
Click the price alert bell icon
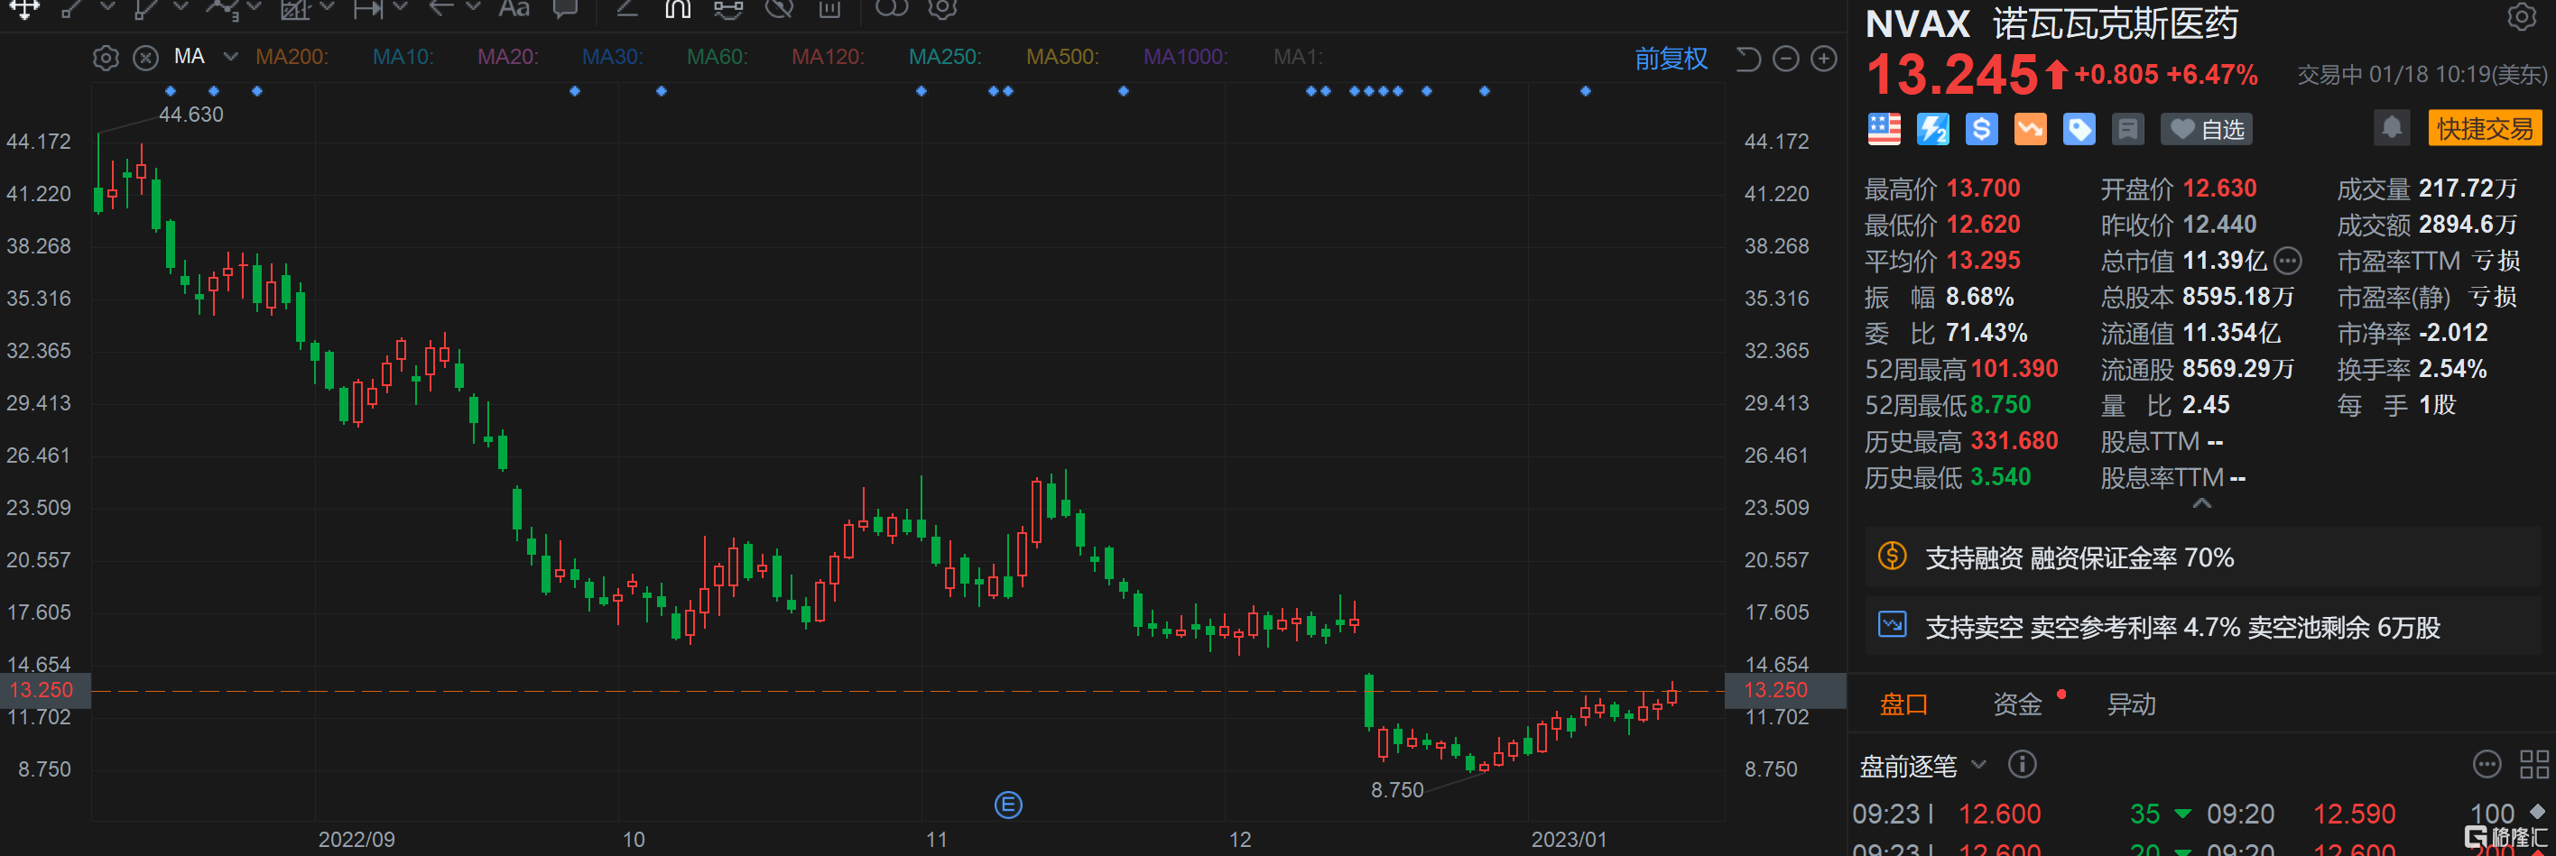(2392, 128)
